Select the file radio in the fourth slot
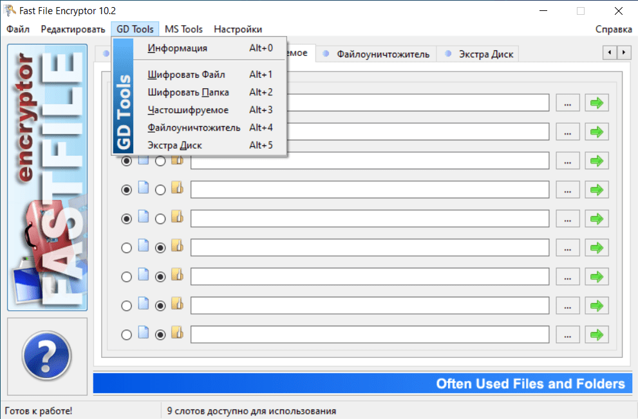Image resolution: width=638 pixels, height=419 pixels. click(x=127, y=190)
